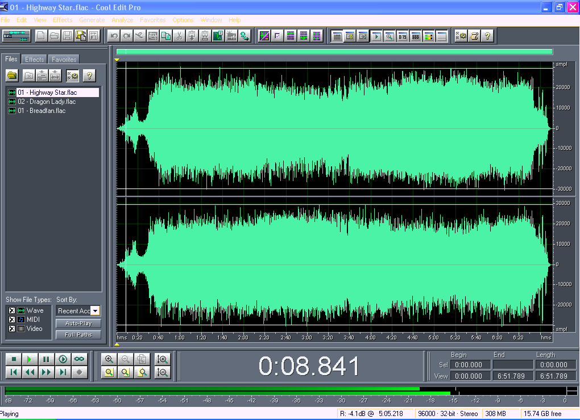Click the Paste clipboard toolbar icon
The width and height of the screenshot is (580, 420).
tap(192, 36)
